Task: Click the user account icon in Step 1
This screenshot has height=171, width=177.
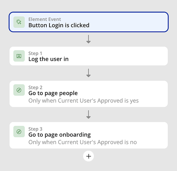Action: coord(19,56)
